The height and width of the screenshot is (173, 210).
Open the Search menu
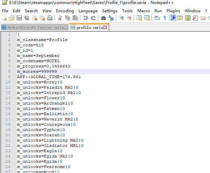pos(31,11)
